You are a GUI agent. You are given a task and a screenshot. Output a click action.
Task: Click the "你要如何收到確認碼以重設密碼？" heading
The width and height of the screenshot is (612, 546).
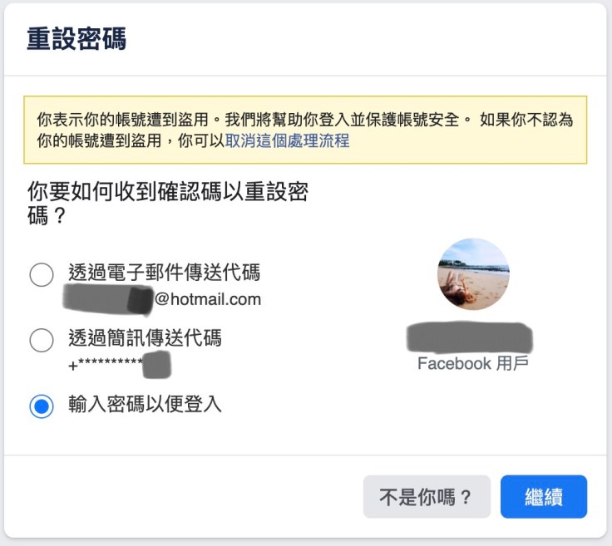click(167, 204)
